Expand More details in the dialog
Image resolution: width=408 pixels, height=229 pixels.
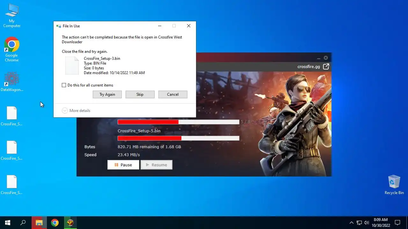point(76,110)
